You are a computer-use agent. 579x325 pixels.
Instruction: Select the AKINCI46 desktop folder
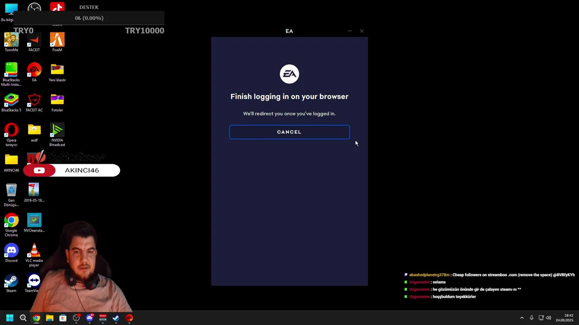(11, 163)
